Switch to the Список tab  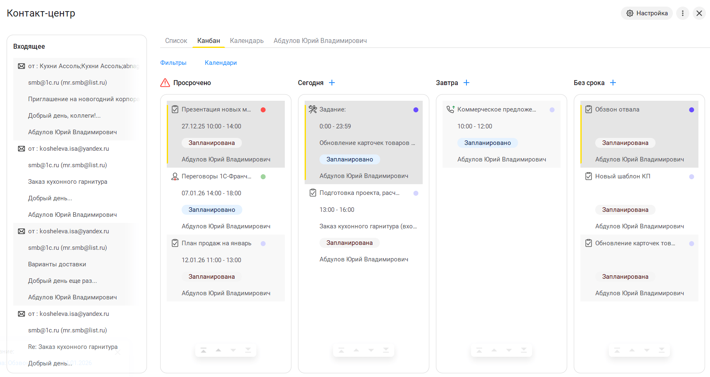point(176,40)
